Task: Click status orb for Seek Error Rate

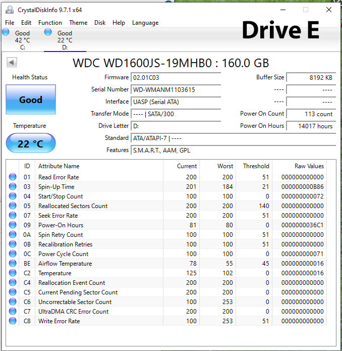Action: 13,215
